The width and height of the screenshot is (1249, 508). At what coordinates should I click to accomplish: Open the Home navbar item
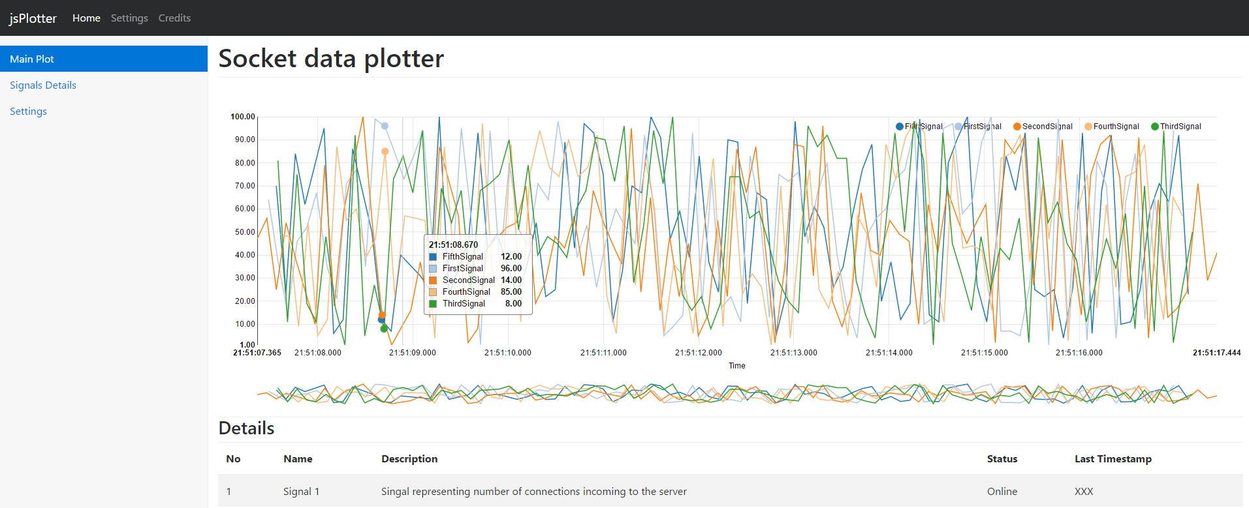tap(86, 18)
